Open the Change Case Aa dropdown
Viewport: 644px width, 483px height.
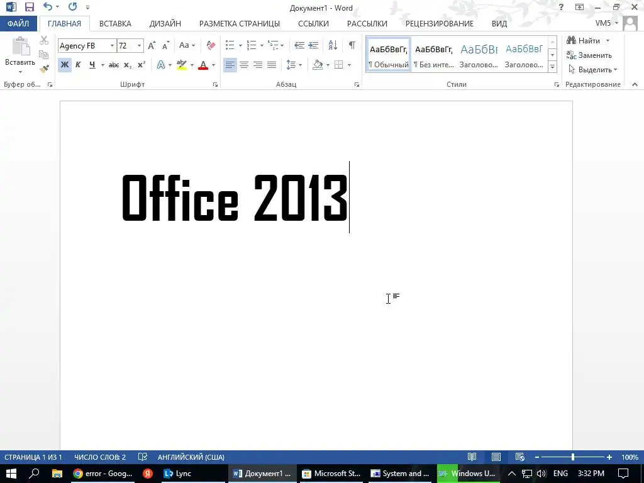tap(187, 45)
